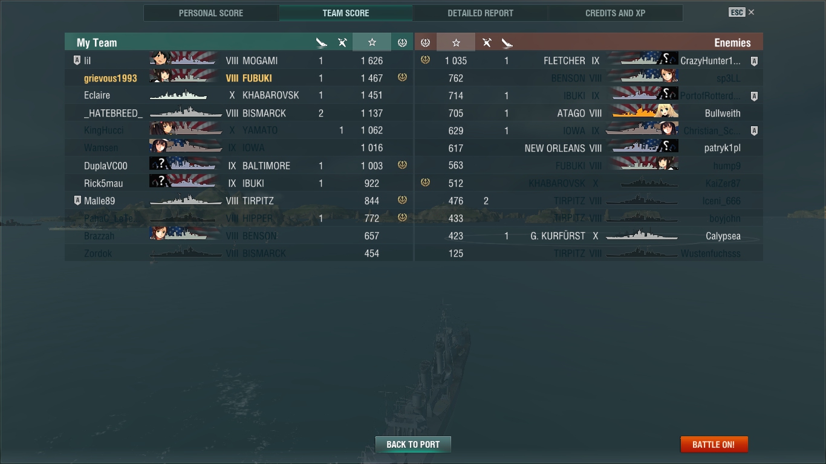Switch to the Detailed Report tab
826x464 pixels.
pos(480,13)
